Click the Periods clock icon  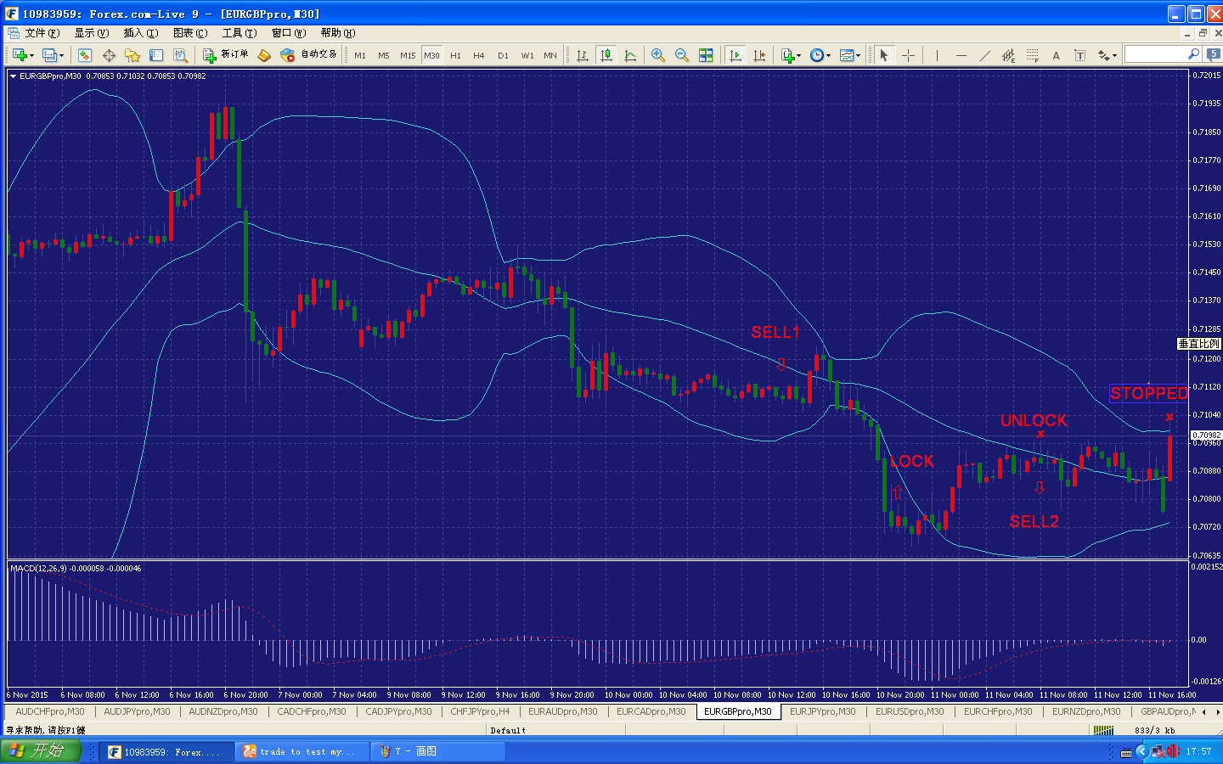pyautogui.click(x=816, y=55)
